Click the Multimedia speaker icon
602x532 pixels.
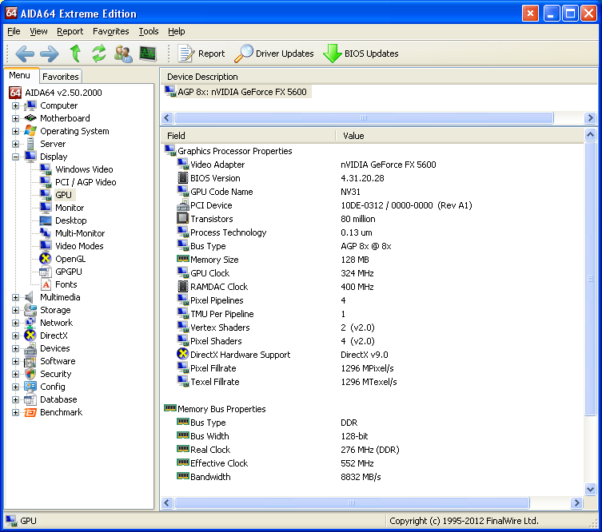coord(30,297)
